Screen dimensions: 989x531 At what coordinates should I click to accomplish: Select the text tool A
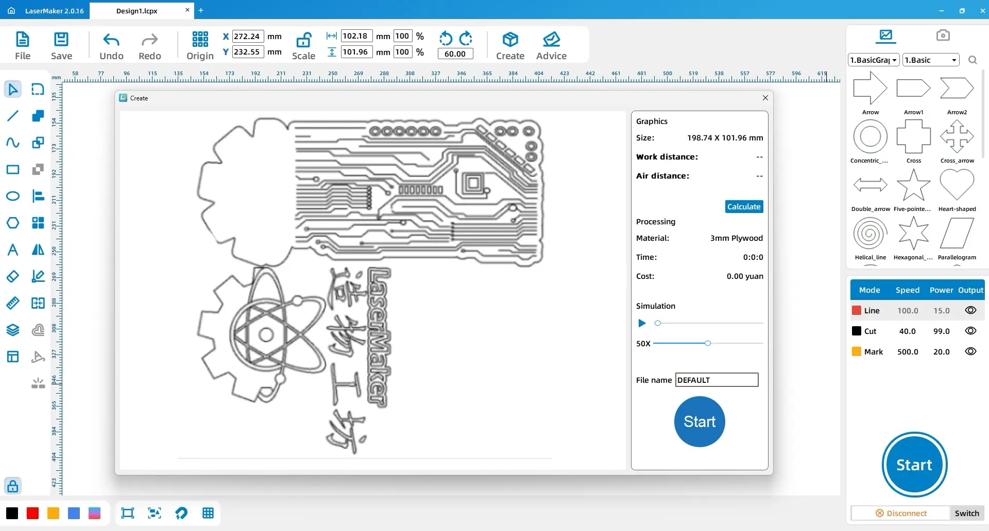coord(13,250)
